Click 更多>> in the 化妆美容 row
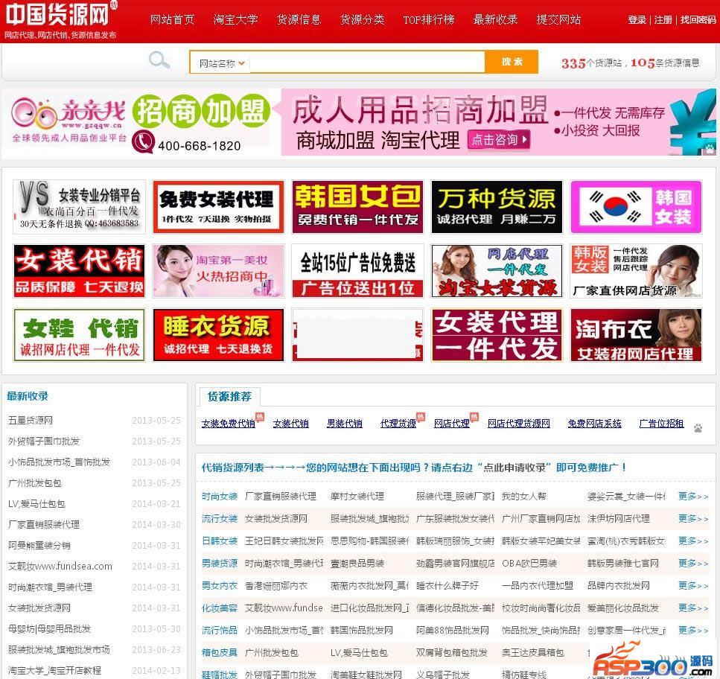 point(693,608)
